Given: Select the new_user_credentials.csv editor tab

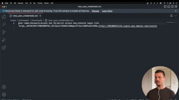Looking at the screenshot, I should coord(25,16).
